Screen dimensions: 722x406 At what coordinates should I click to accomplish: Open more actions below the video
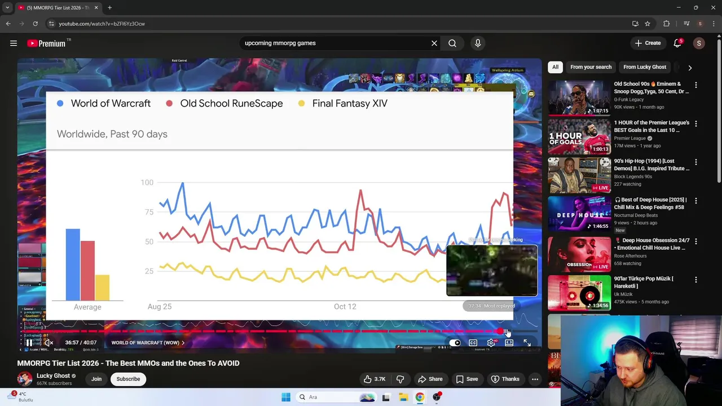(x=535, y=379)
